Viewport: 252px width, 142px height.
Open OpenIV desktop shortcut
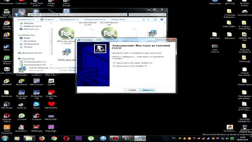(x=51, y=82)
